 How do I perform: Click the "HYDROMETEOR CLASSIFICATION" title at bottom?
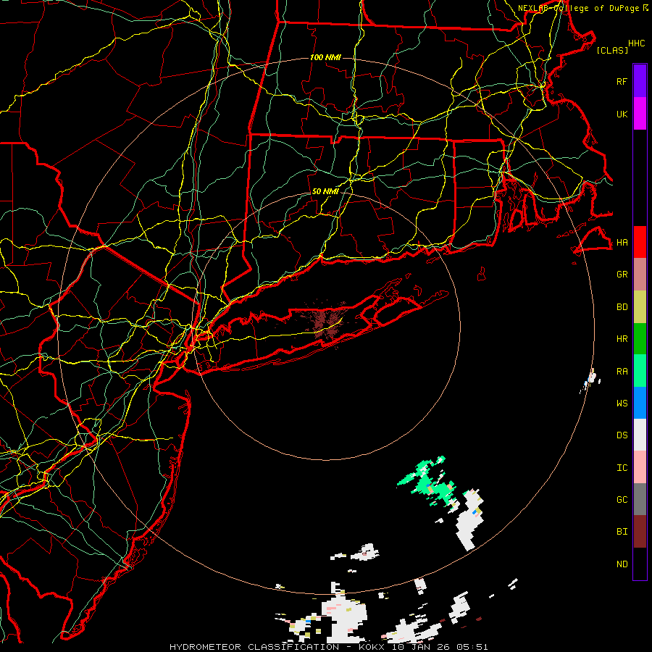254,647
